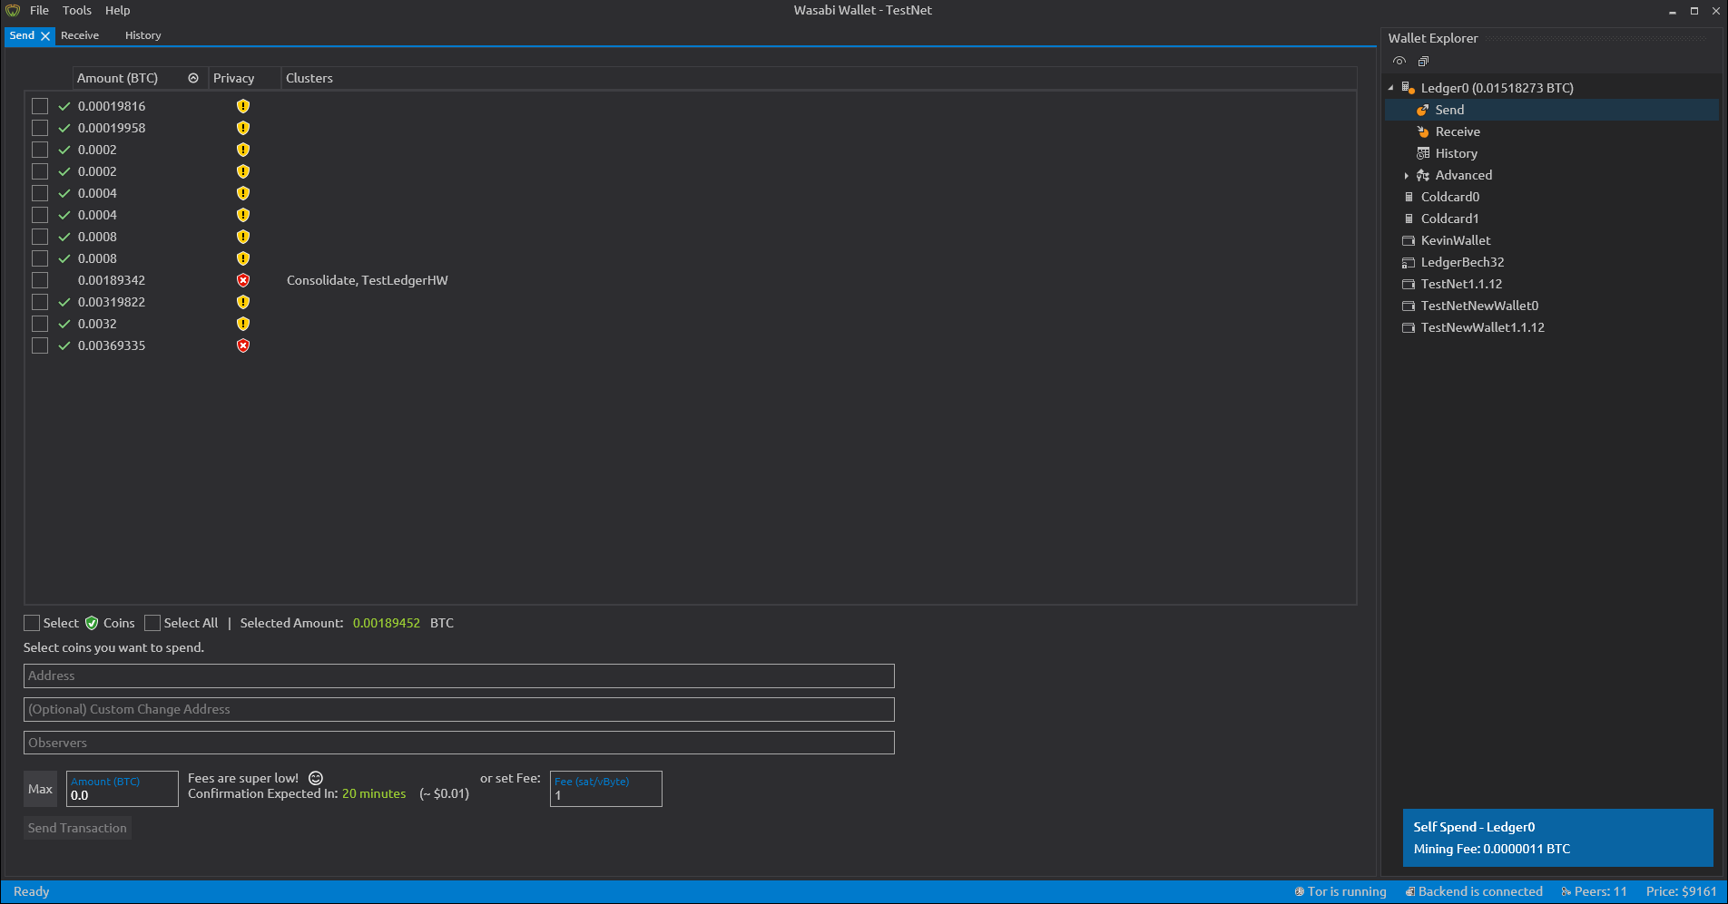Click the TestNewWallet1.1.12 wallet icon

1409,327
